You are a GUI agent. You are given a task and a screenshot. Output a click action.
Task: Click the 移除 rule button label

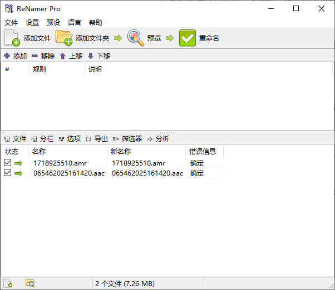tap(48, 56)
